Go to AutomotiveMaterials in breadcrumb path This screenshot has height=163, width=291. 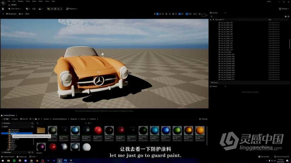click(60, 119)
